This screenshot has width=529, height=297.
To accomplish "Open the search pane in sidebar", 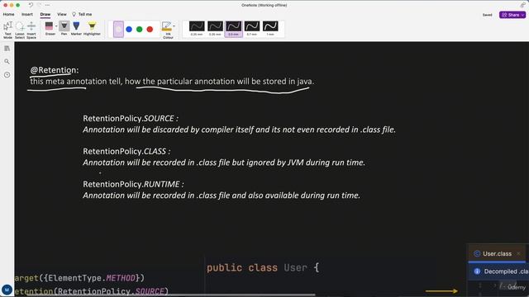I will (7, 62).
